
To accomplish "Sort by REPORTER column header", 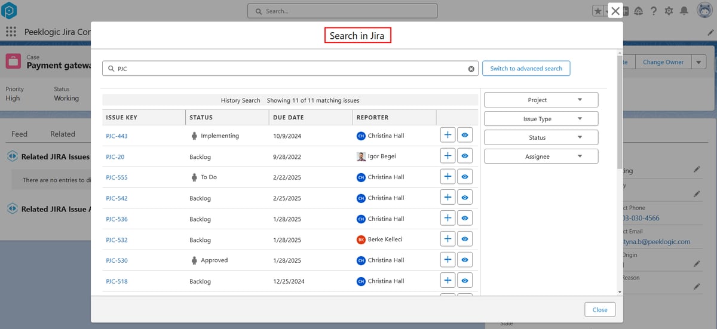I will point(394,117).
